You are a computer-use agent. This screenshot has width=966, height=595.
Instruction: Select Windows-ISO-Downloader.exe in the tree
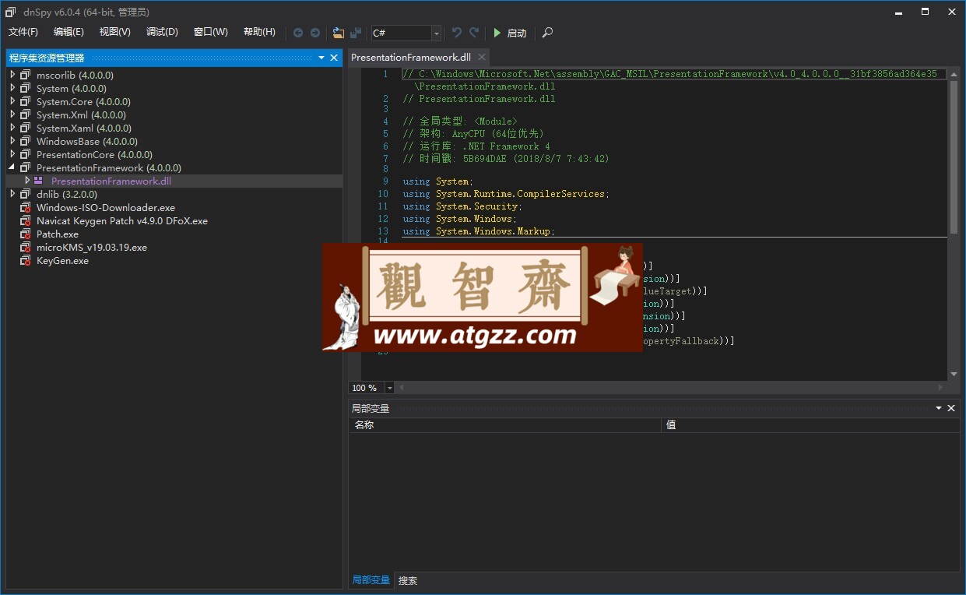click(106, 208)
